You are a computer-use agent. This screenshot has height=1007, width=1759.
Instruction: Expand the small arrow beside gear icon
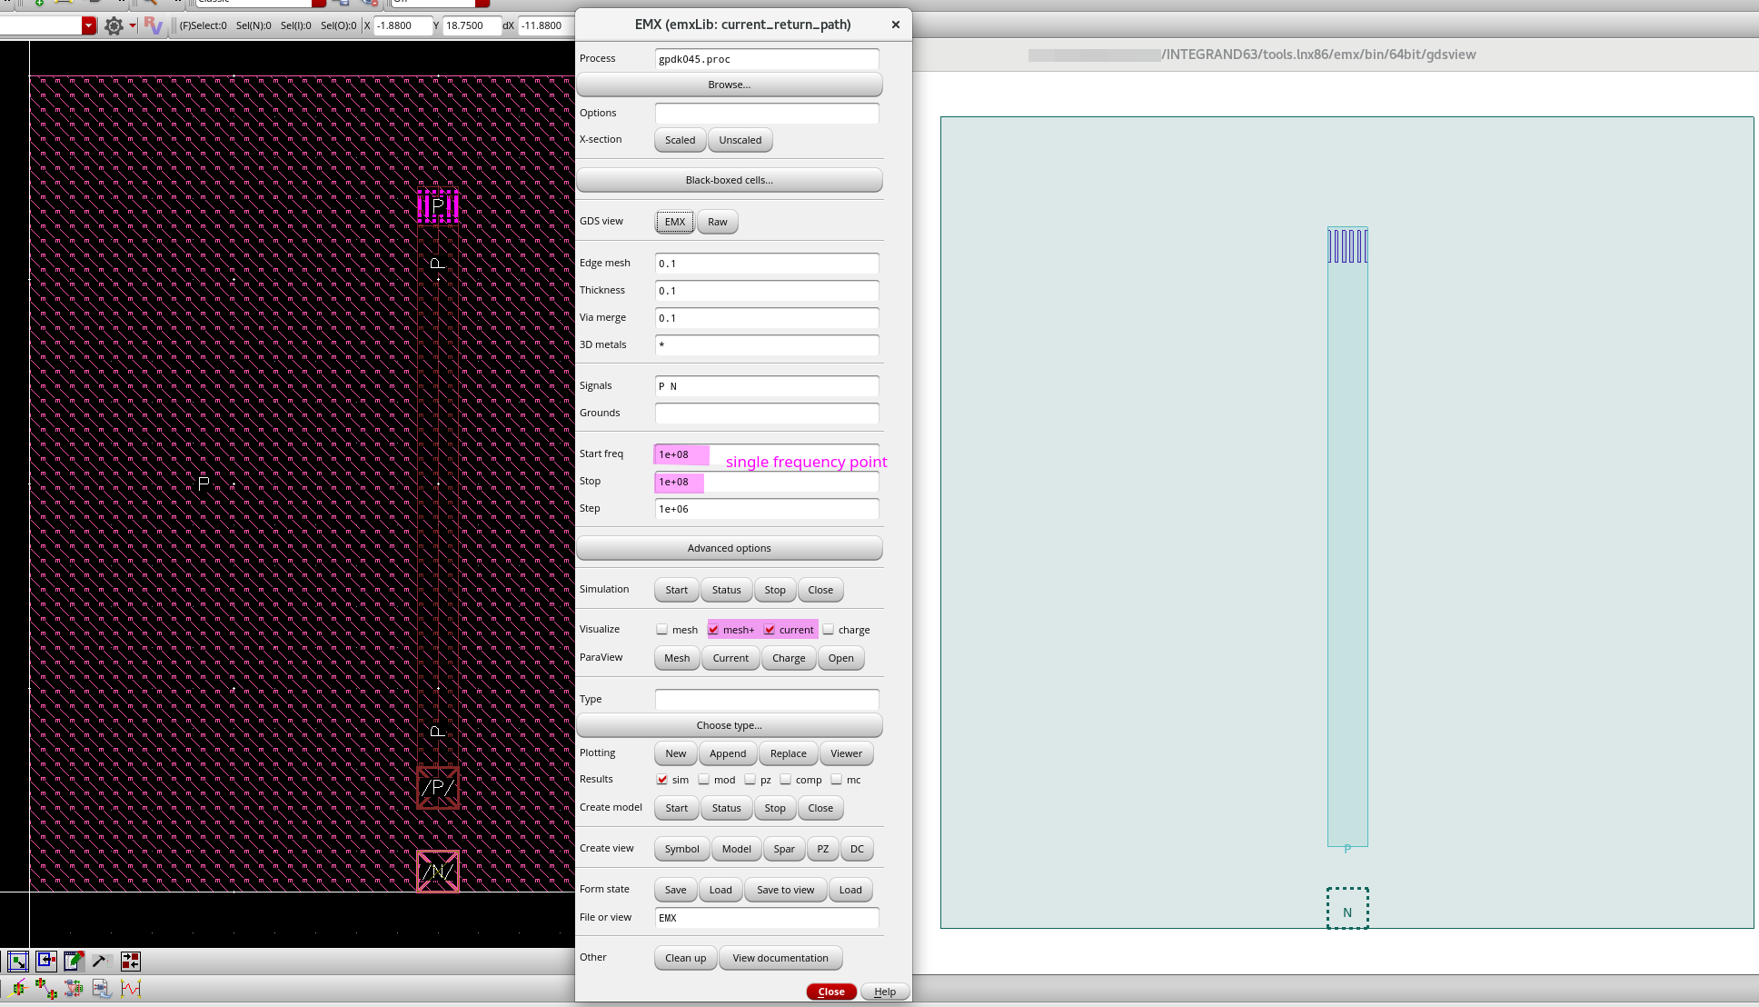click(133, 25)
